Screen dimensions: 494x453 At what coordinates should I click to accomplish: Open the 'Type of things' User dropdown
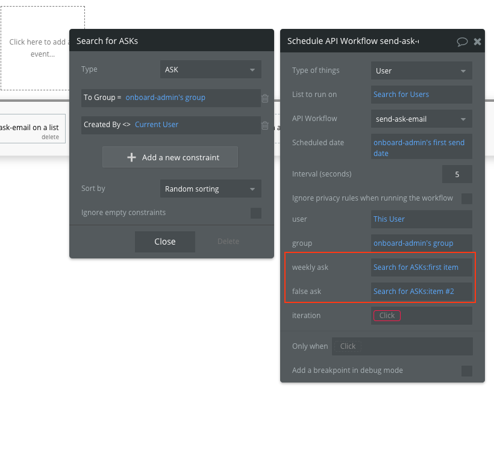[421, 70]
